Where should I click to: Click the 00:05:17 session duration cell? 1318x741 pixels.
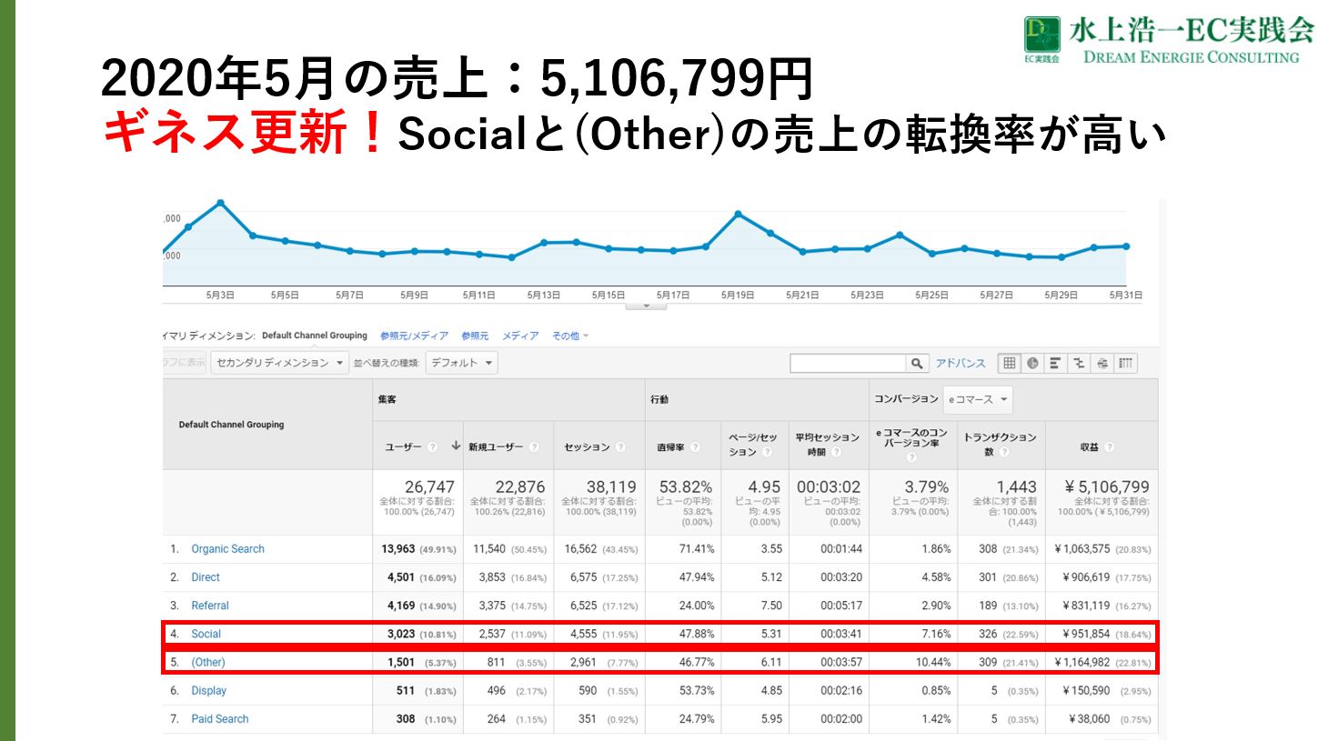pos(840,606)
